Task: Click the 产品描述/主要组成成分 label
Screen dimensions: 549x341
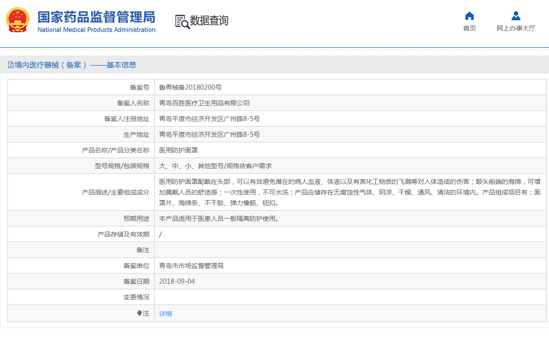Action: 115,192
